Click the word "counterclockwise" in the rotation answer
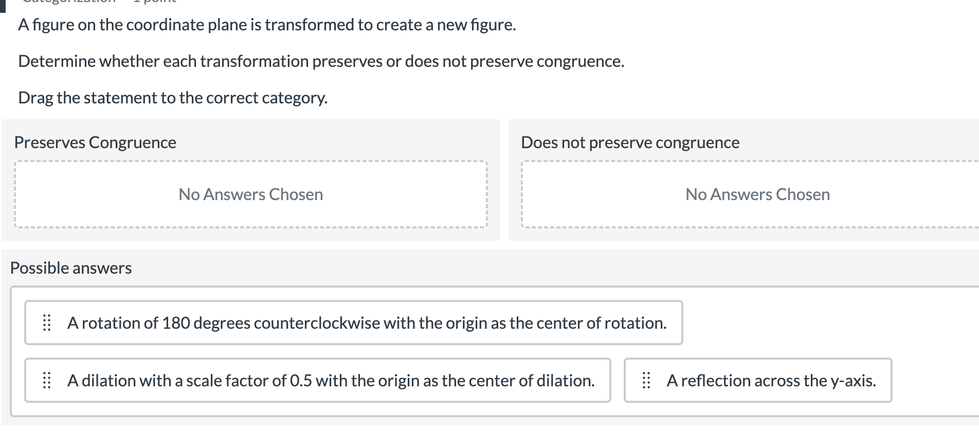 (317, 323)
